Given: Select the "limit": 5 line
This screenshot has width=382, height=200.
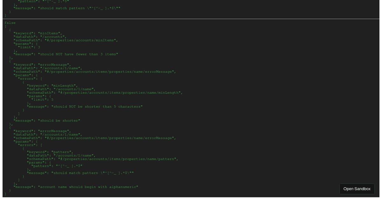Looking at the screenshot, I should click(42, 100).
